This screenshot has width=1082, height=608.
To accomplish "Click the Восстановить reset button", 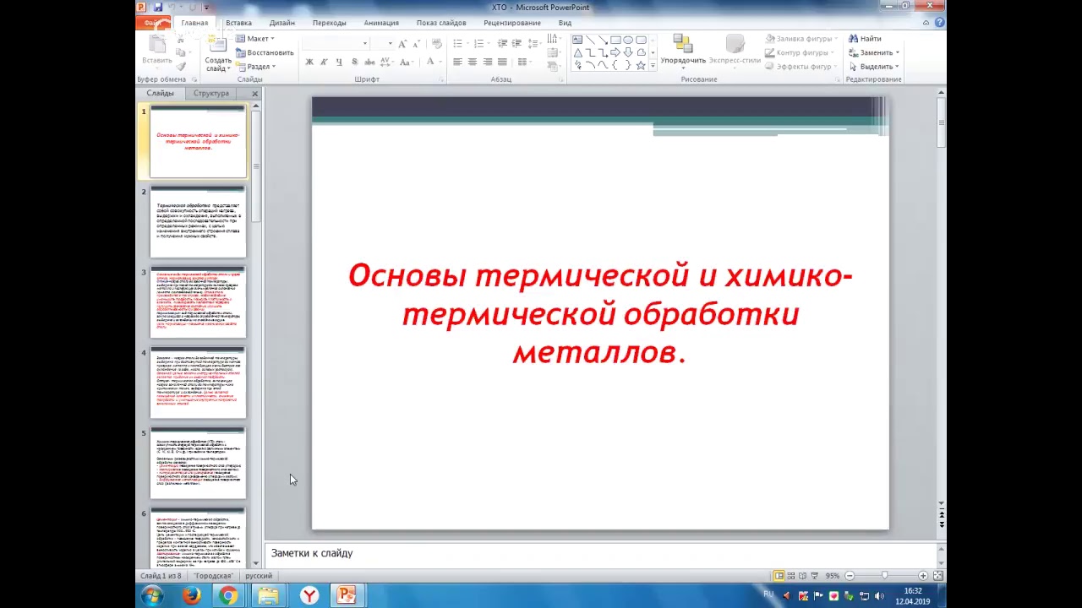I will 265,52.
